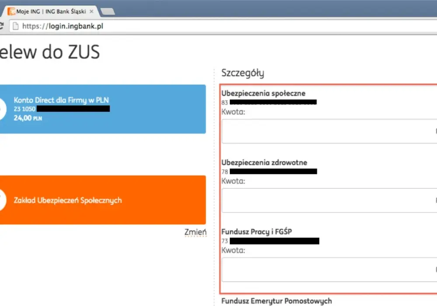Click the Ubezpieczenia zdrowotne Kwota field
Screen dimensions: 437x306
(x=329, y=200)
